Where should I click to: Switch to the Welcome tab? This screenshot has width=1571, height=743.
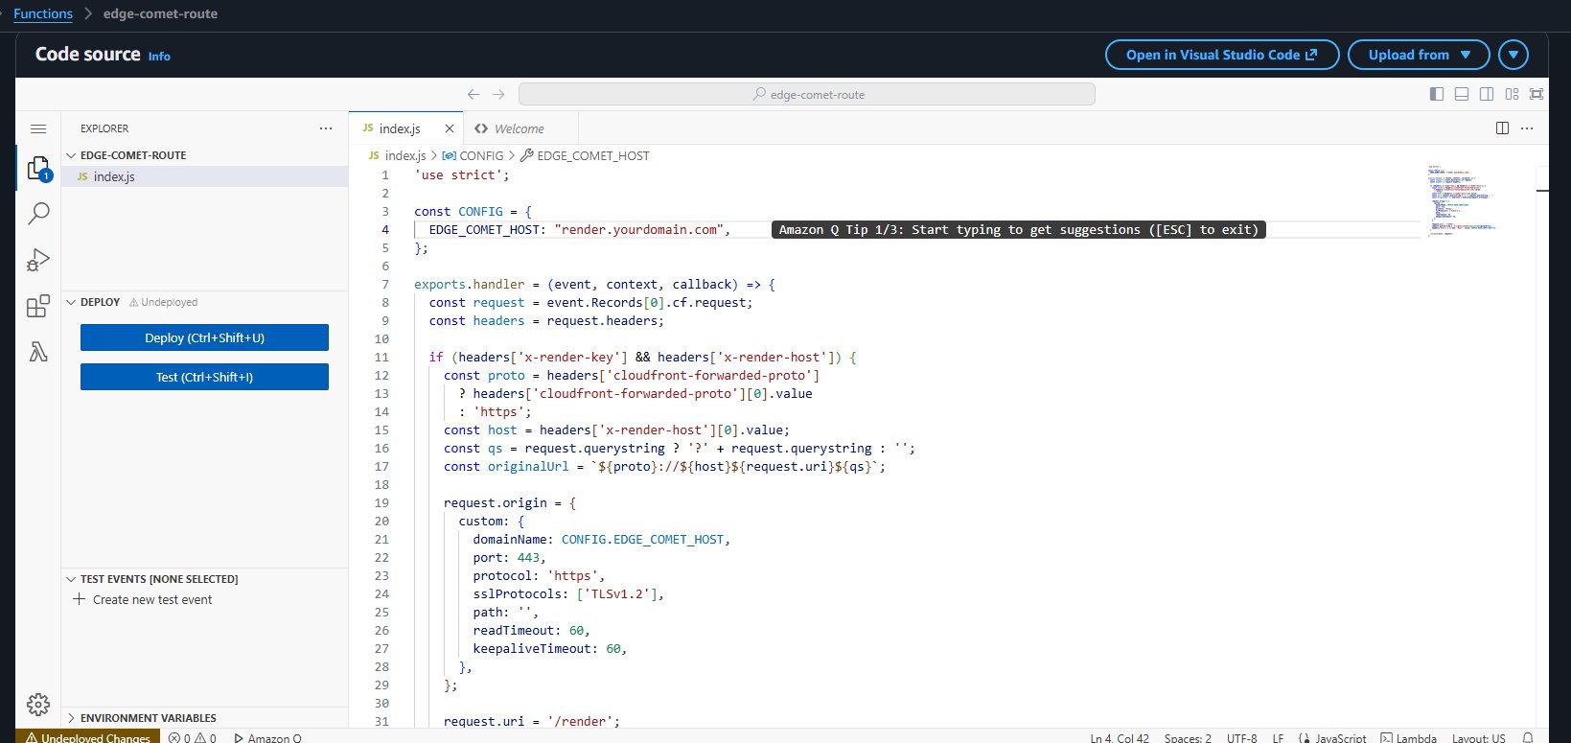tap(520, 128)
